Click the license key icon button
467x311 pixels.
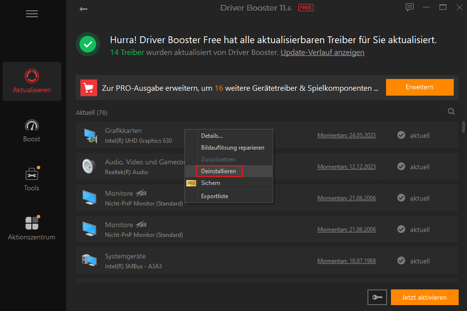[377, 297]
